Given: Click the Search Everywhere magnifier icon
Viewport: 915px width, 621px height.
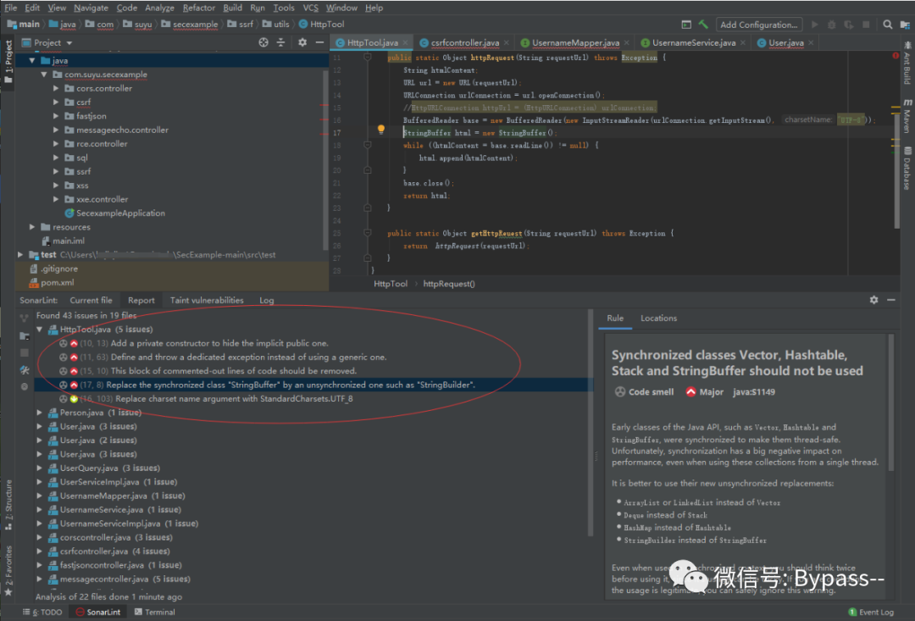Looking at the screenshot, I should click(x=888, y=25).
